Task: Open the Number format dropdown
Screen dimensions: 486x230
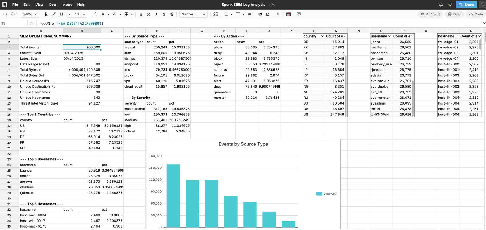Action: [193, 14]
